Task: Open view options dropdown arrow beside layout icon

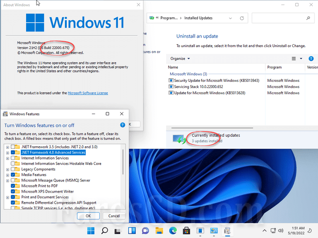Action: pos(301,59)
